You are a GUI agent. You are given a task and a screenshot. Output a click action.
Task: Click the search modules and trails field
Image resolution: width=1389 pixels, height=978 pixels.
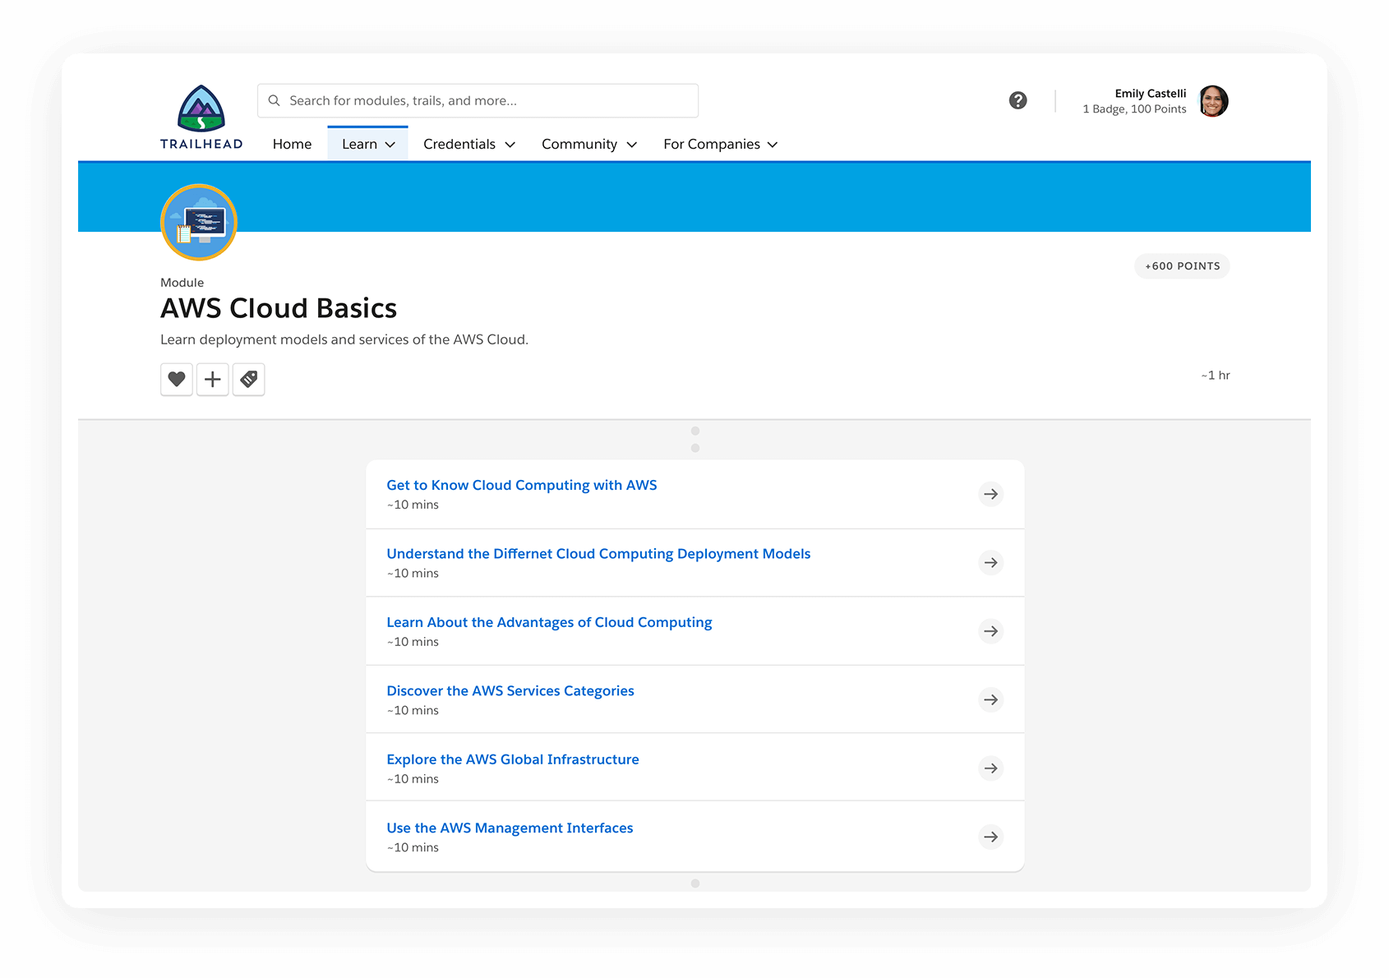pos(485,100)
